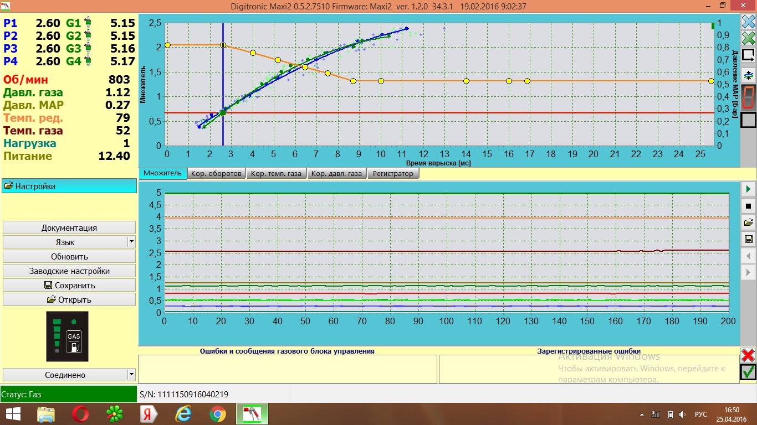The height and width of the screenshot is (425, 757).
Task: Click the Заводские настройки button
Action: click(x=69, y=271)
